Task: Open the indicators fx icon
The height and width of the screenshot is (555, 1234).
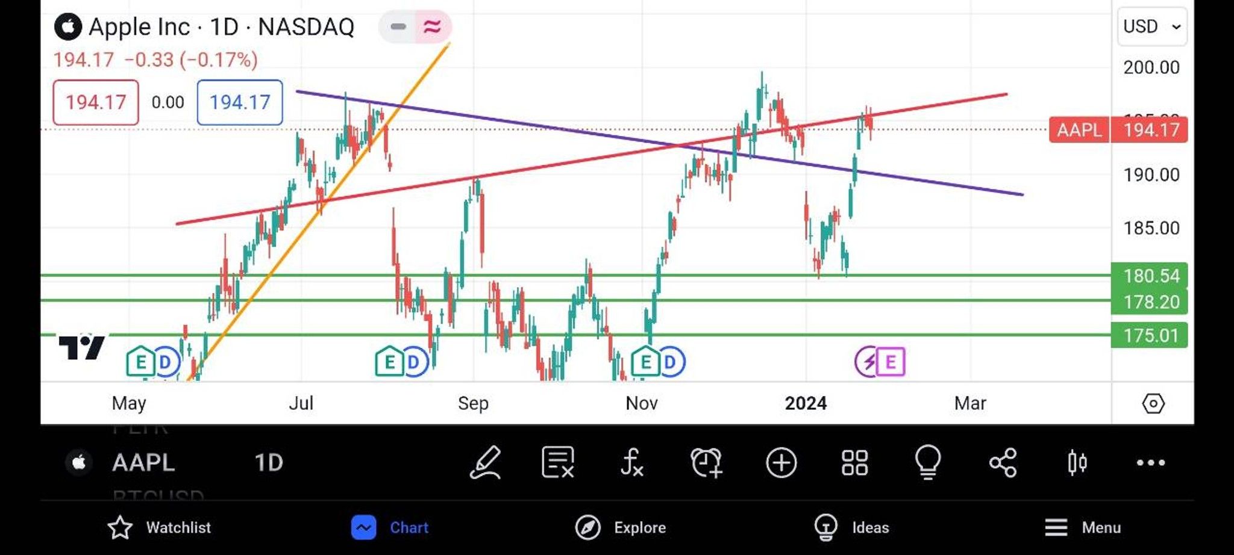Action: tap(631, 463)
